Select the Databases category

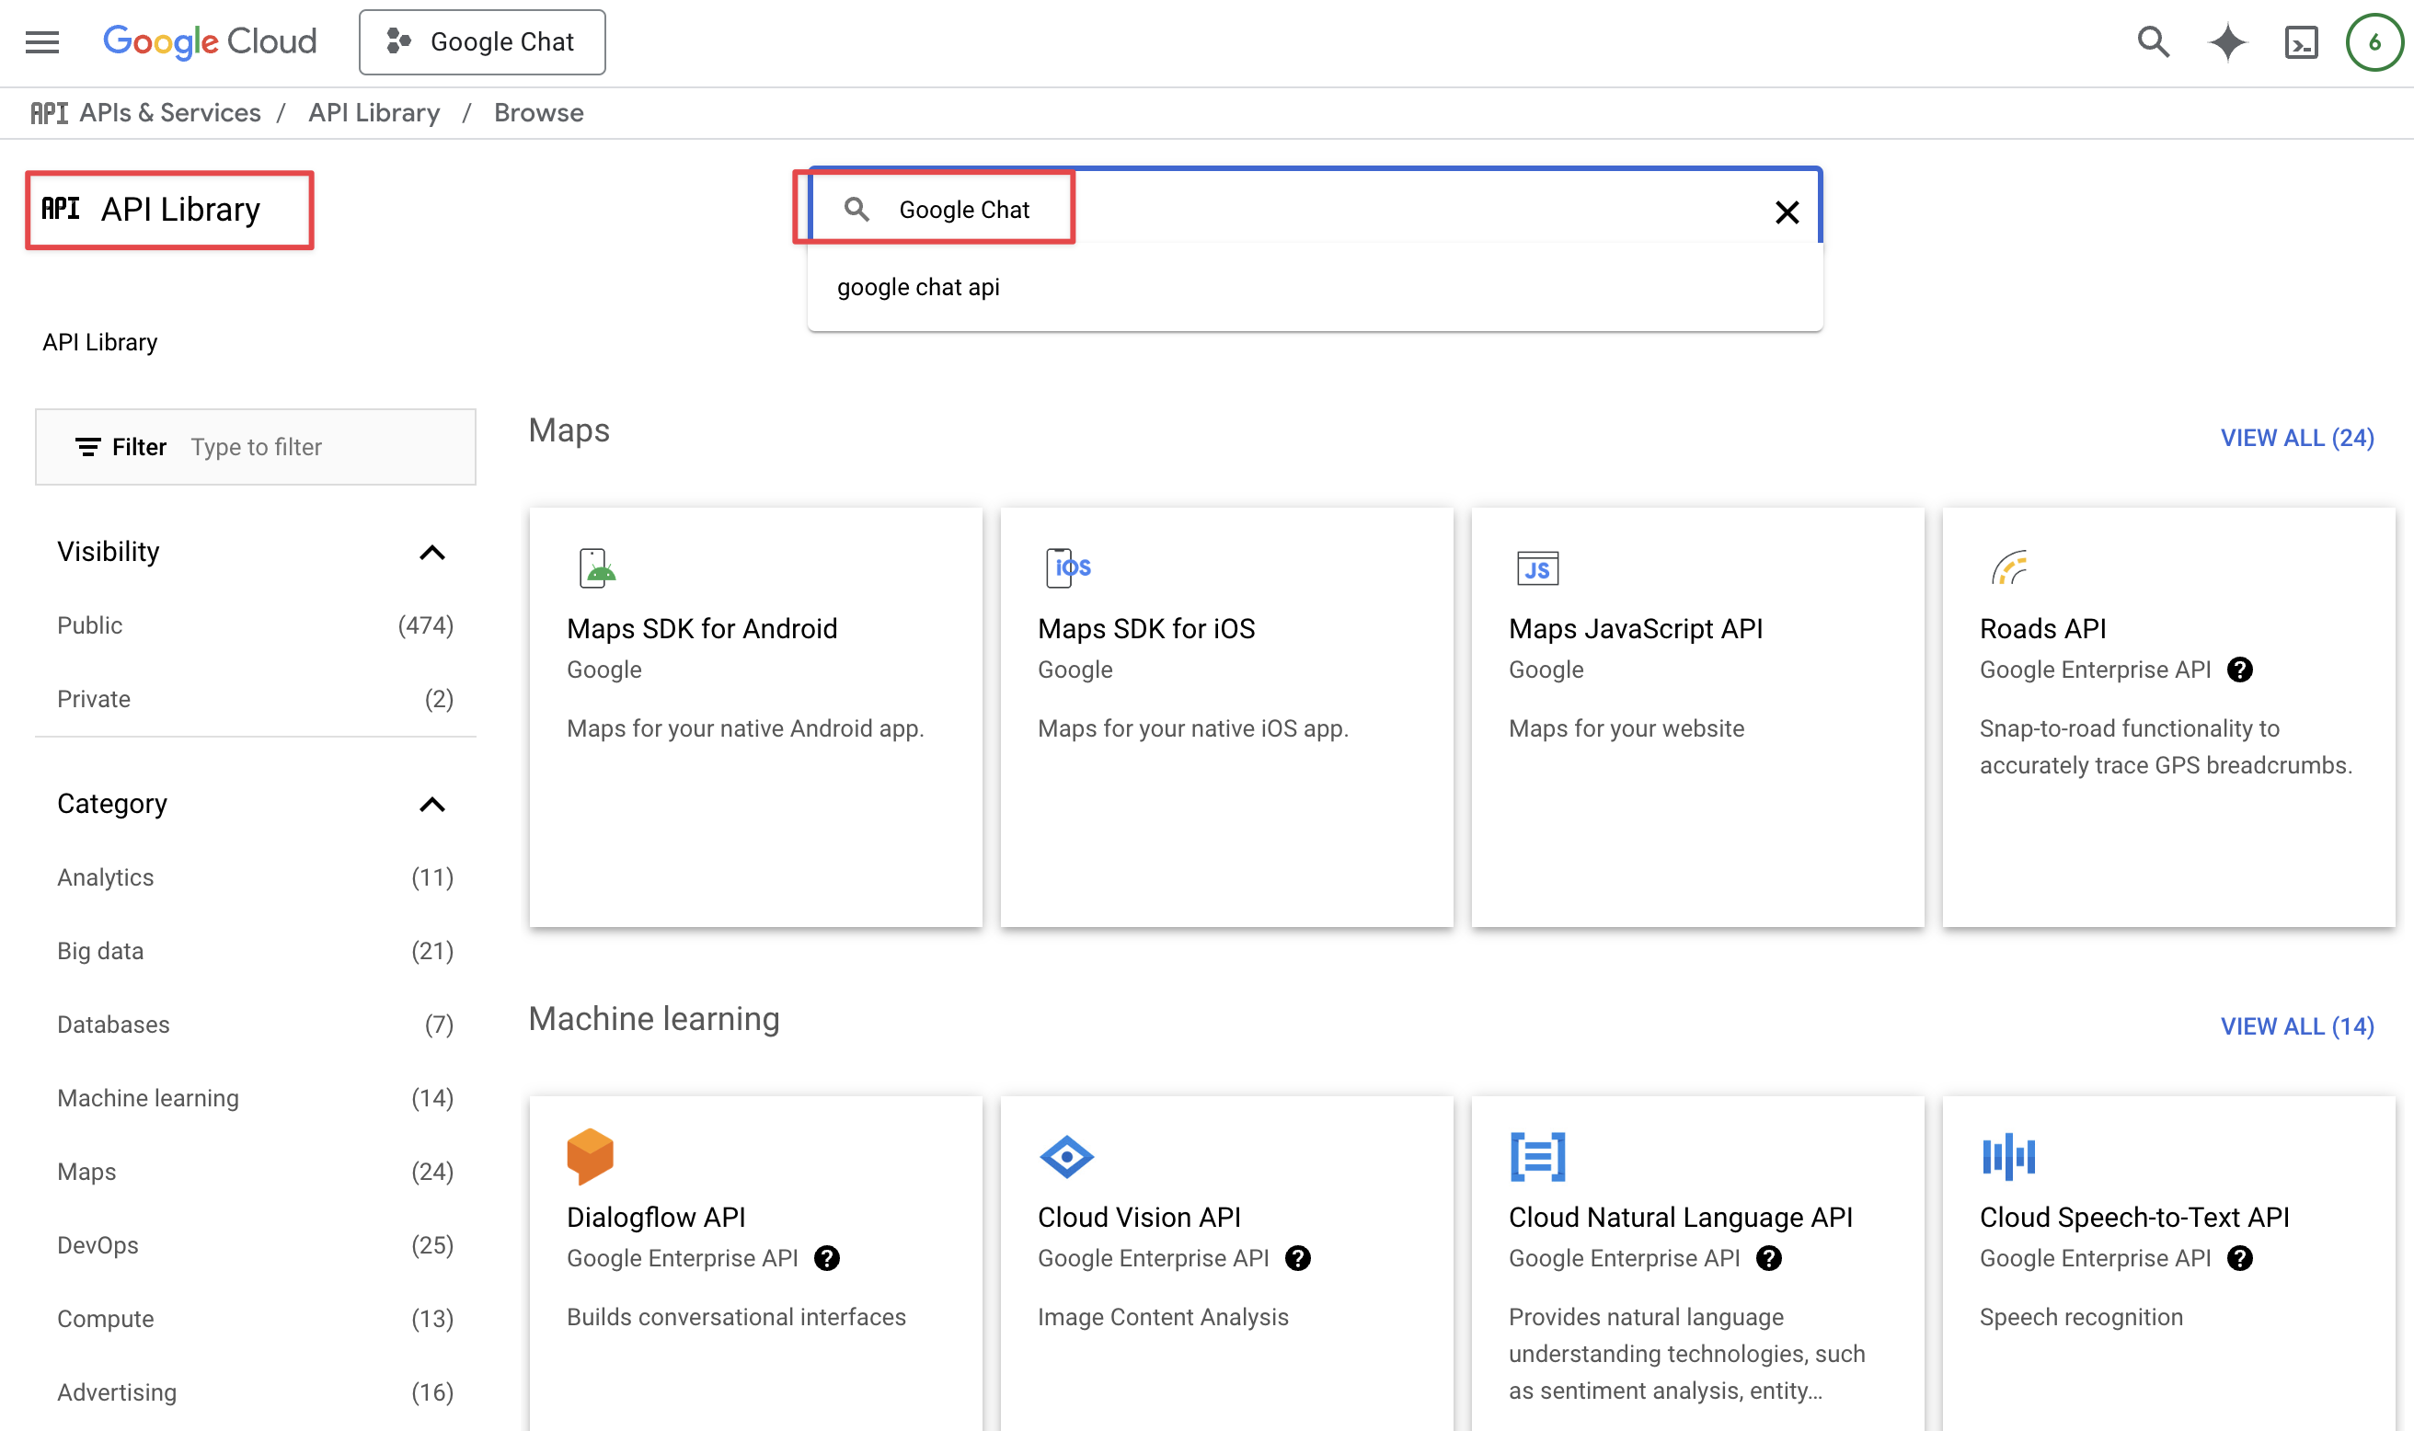(x=255, y=1025)
